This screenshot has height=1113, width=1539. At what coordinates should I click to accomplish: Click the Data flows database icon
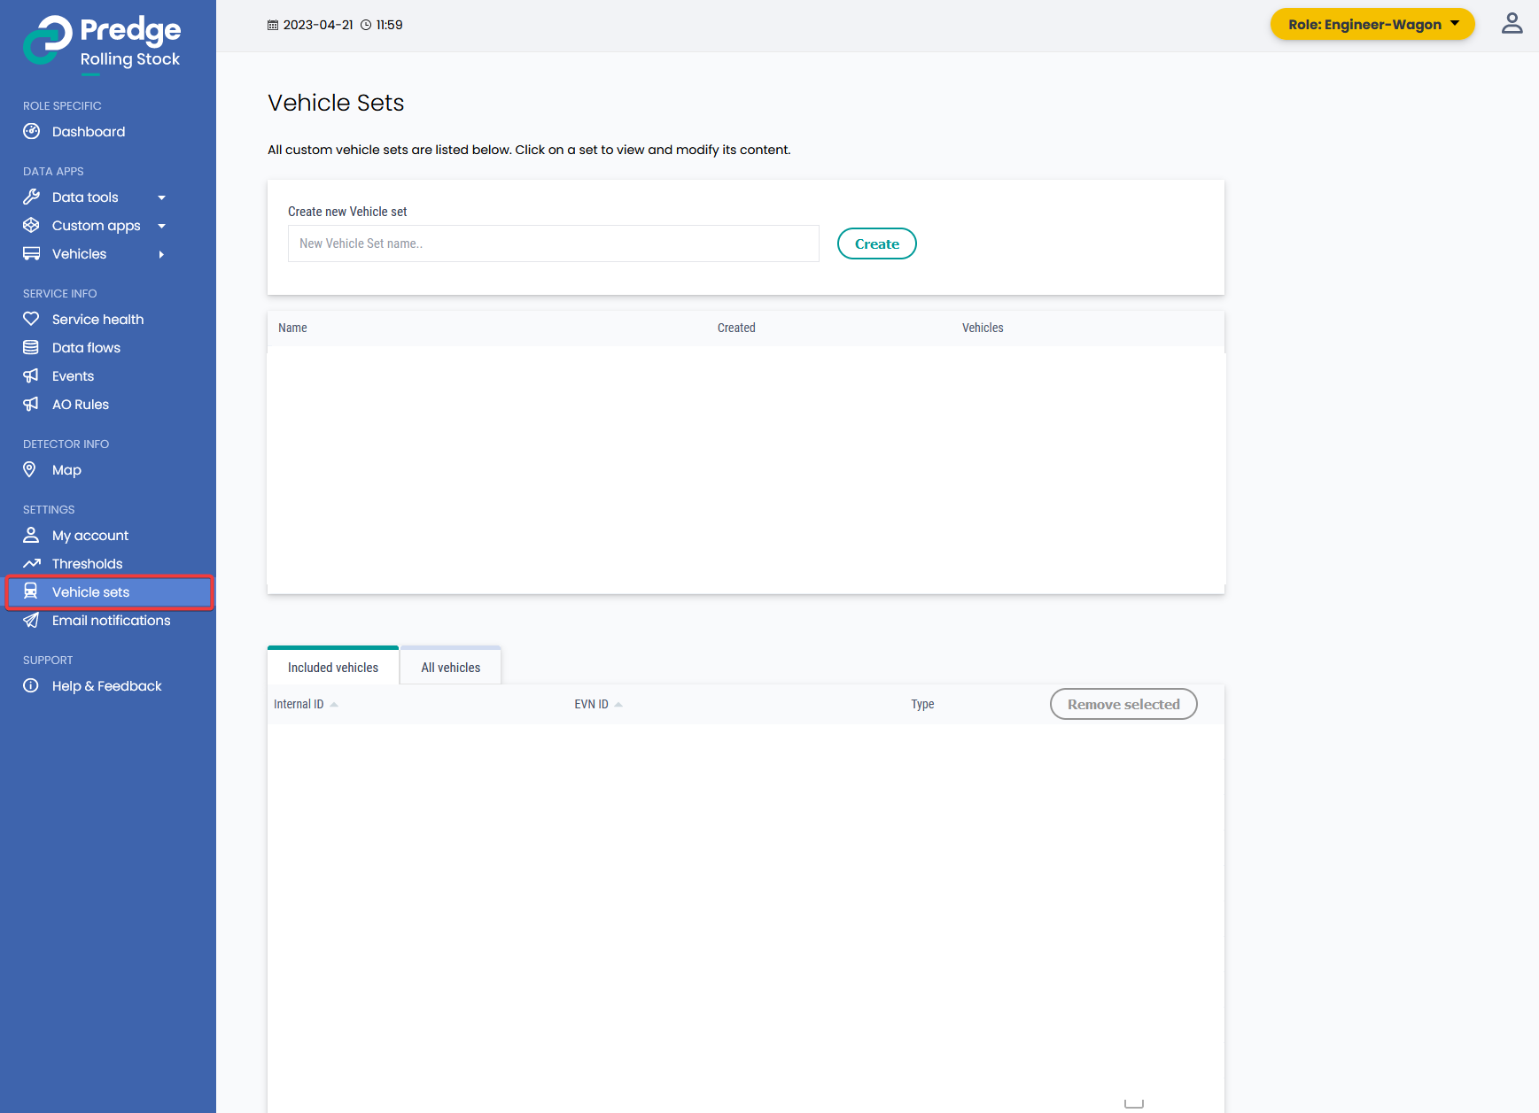31,348
